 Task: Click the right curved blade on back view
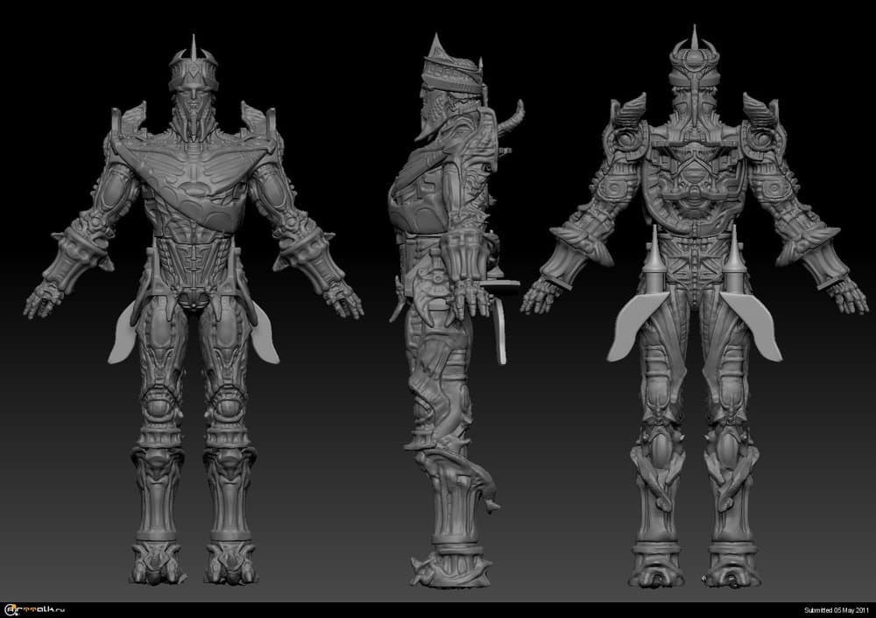(x=752, y=326)
